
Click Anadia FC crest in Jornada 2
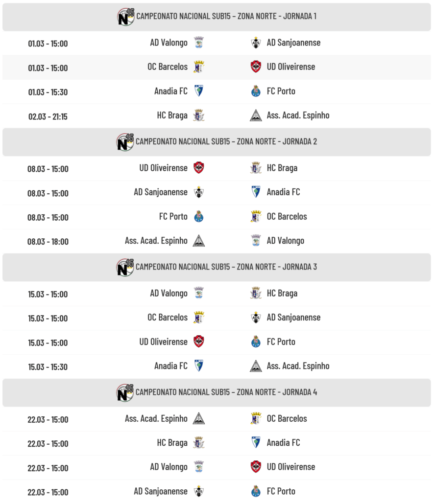coord(256,192)
